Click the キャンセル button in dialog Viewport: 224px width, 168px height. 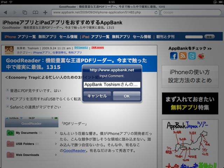[x=97, y=96]
